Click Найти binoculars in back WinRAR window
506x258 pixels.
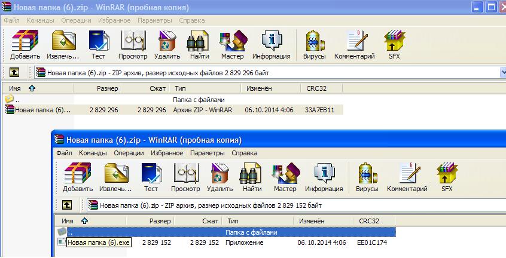(x=199, y=44)
